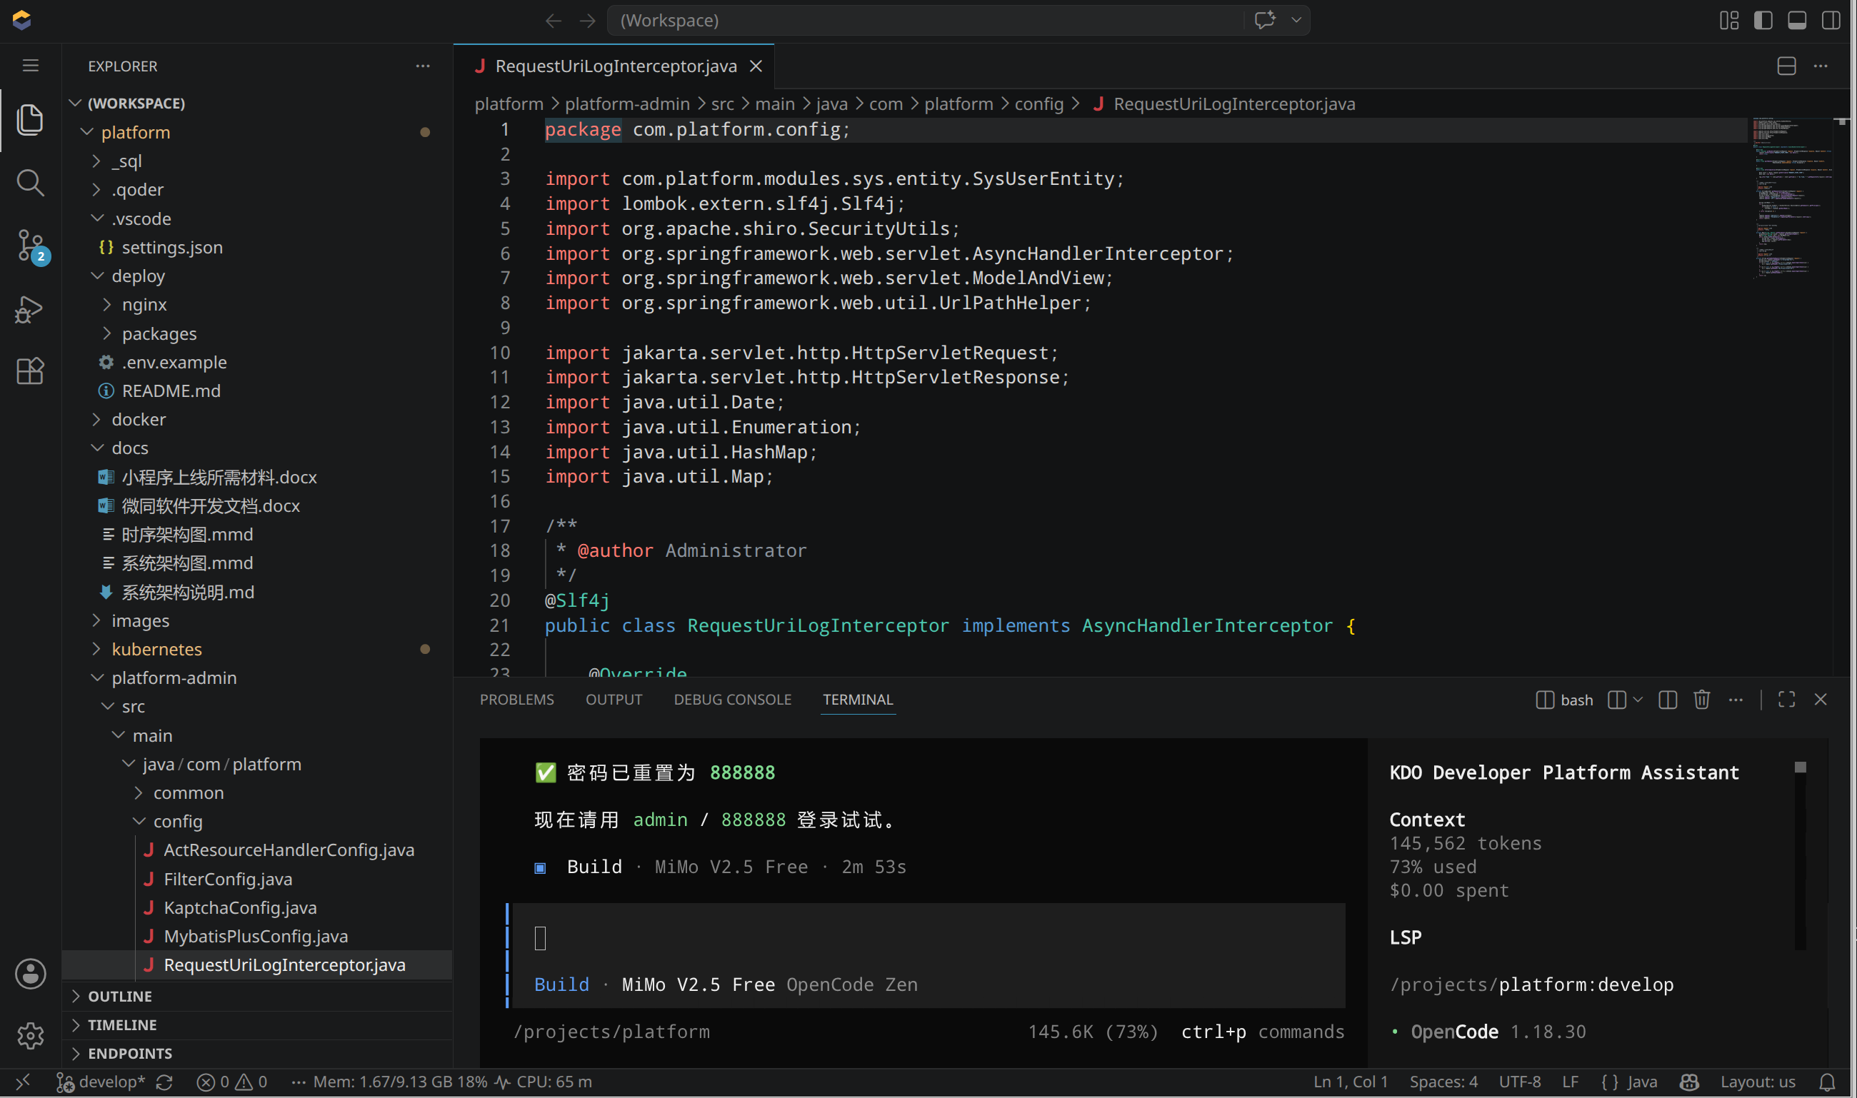Image resolution: width=1857 pixels, height=1098 pixels.
Task: Close the RequestUriLogInterceptor.java tab
Action: tap(756, 66)
